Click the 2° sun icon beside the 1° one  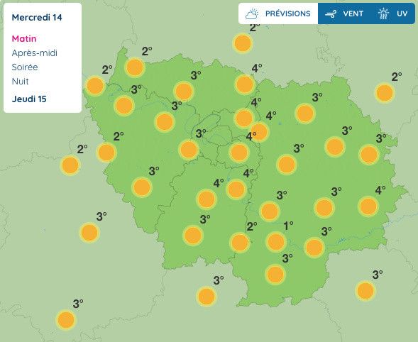pos(240,243)
